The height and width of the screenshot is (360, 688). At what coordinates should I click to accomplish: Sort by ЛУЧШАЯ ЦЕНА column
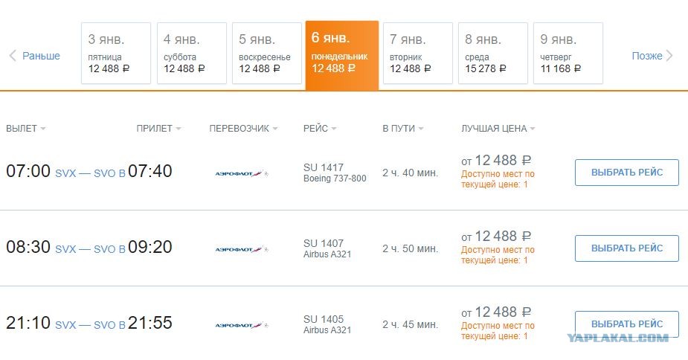[498, 129]
